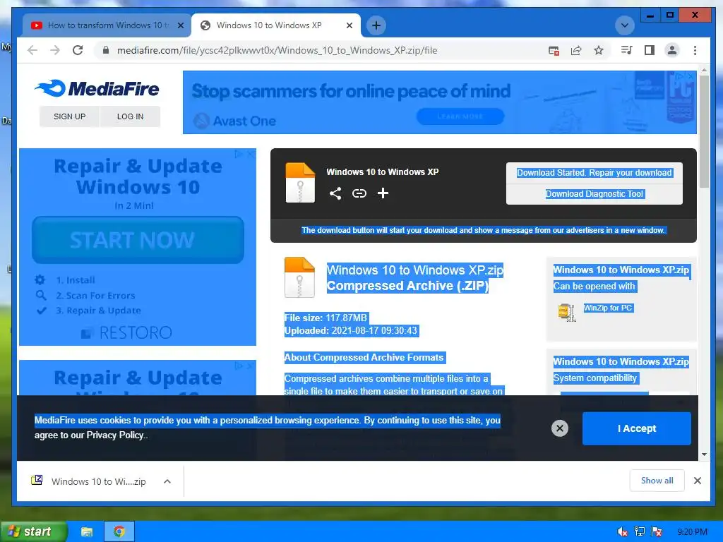Open the Chrome profile avatar

click(x=672, y=50)
